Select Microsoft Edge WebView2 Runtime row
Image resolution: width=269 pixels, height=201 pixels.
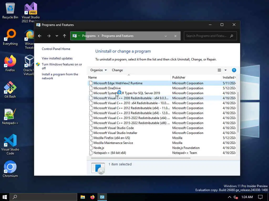[x=162, y=83]
